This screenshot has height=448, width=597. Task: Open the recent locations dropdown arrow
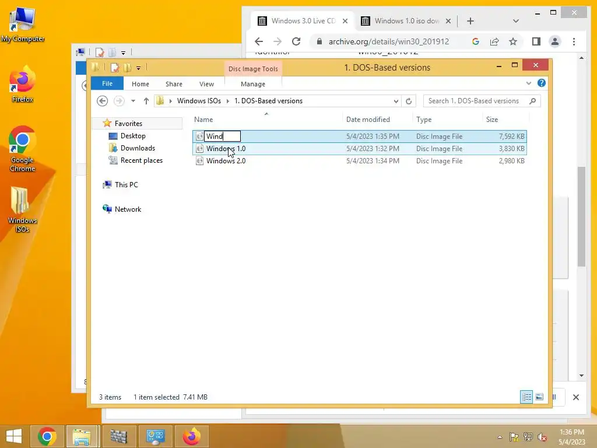point(133,101)
